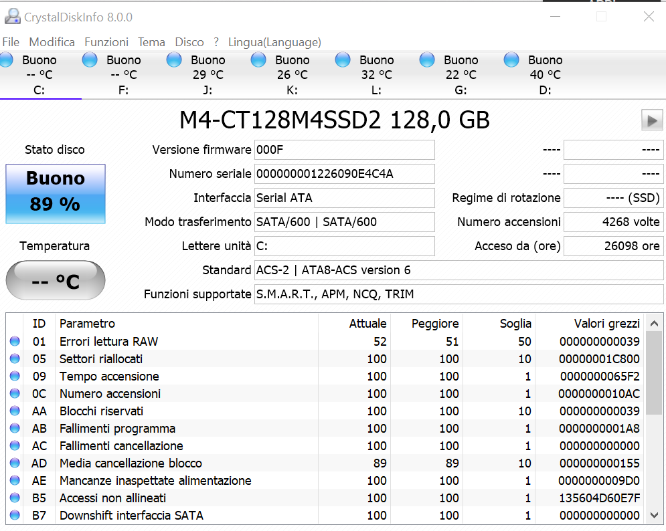
Task: Click raw value 0000000065F2
Action: click(600, 376)
